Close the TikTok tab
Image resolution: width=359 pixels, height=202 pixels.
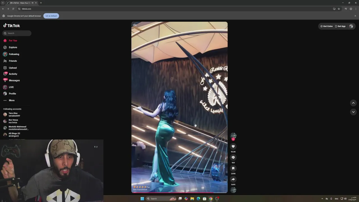36,3
